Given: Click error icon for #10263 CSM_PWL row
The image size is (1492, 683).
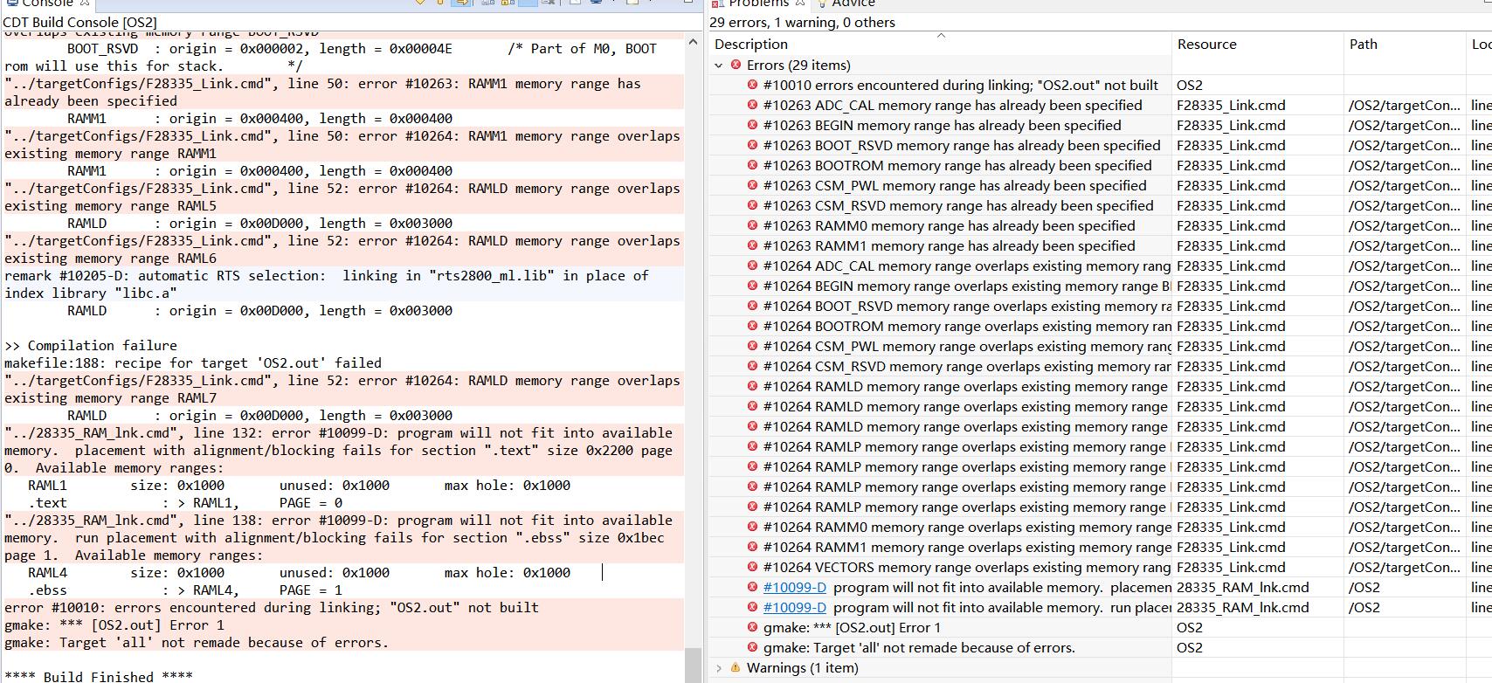Looking at the screenshot, I should [x=752, y=185].
